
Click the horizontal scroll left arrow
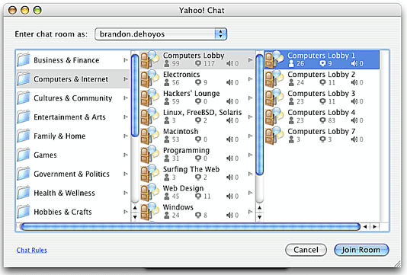coord(365,226)
